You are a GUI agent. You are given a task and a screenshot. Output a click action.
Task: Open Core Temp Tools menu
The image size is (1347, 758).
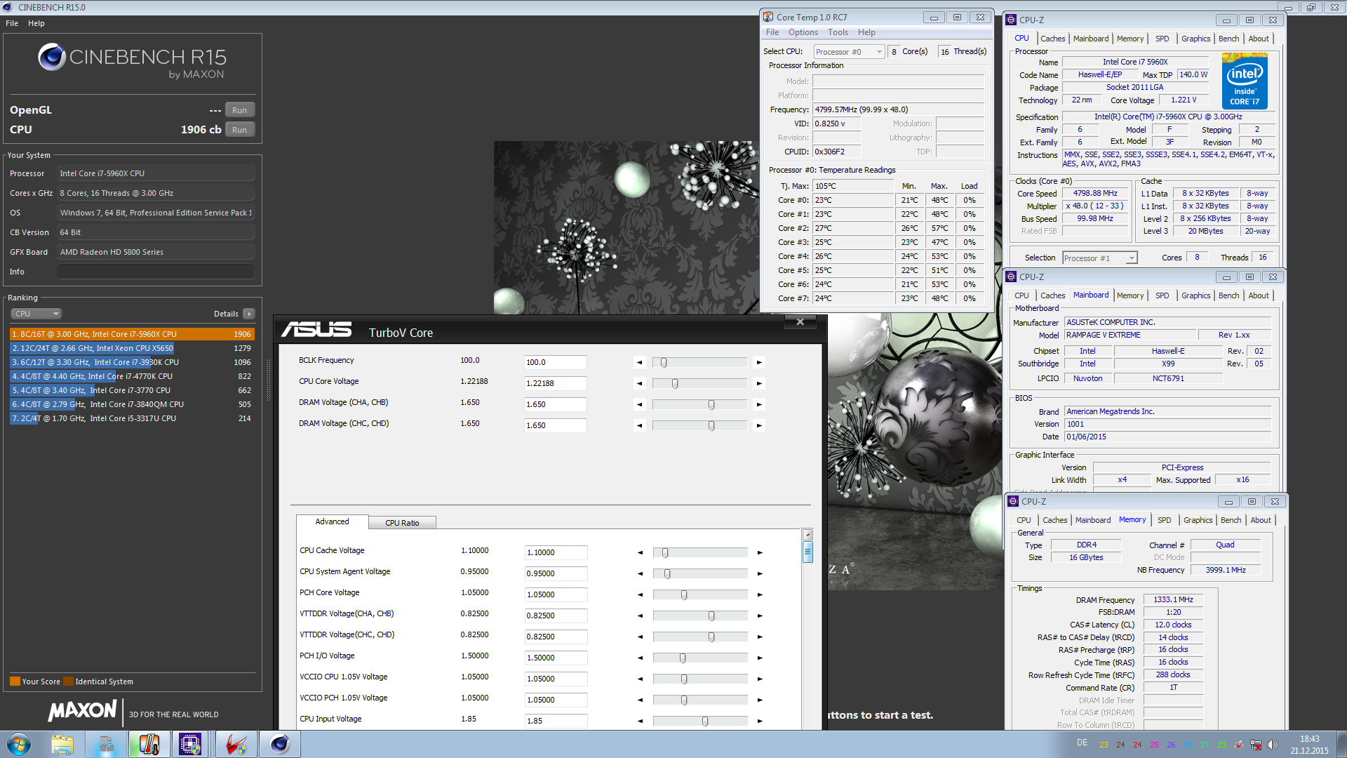click(x=838, y=32)
